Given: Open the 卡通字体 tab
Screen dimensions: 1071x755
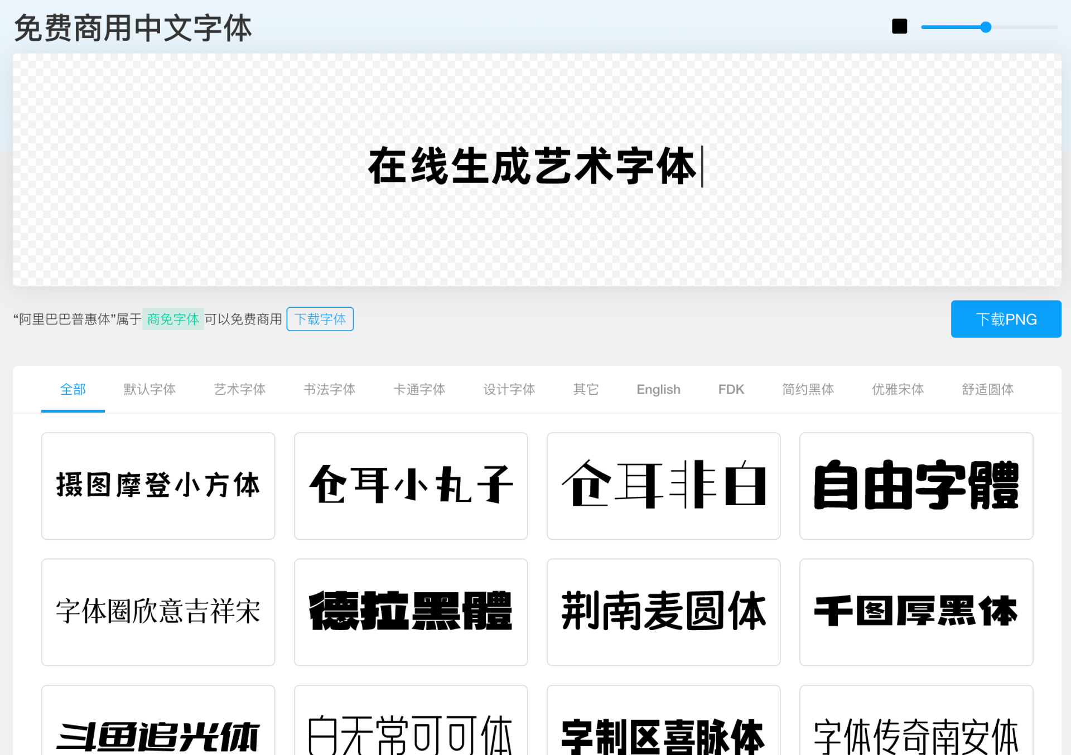Looking at the screenshot, I should [x=419, y=389].
